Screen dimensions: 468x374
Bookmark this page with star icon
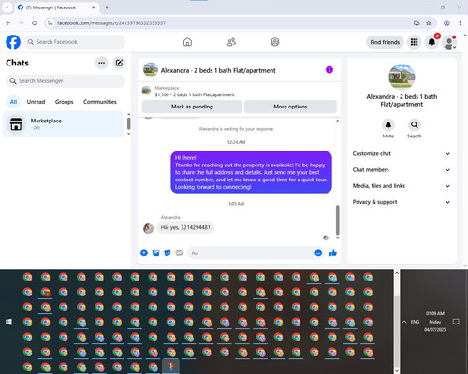[x=429, y=23]
